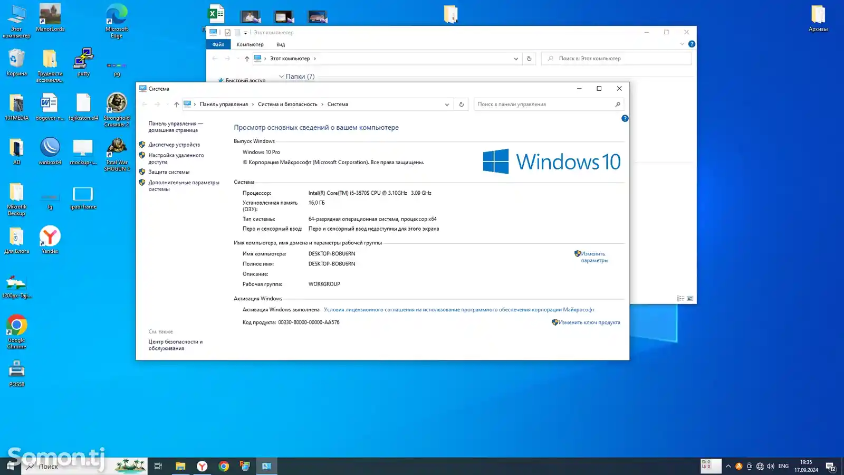Select 'Архивы' folder on desktop
The width and height of the screenshot is (844, 475).
pyautogui.click(x=818, y=18)
